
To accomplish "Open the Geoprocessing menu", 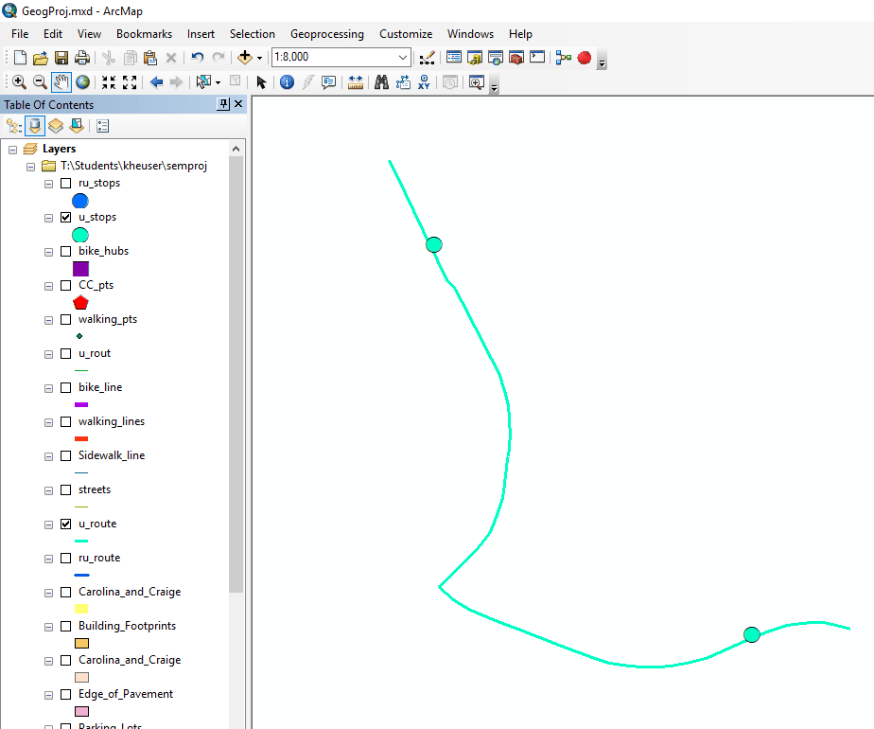I will (x=326, y=33).
